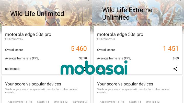Click the share icon on the Wild Life Extreme card

point(175,69)
